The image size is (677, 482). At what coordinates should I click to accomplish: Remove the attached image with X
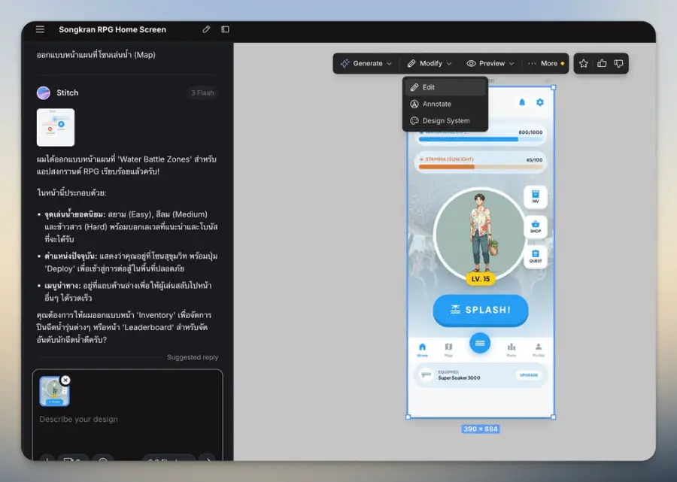tap(65, 380)
